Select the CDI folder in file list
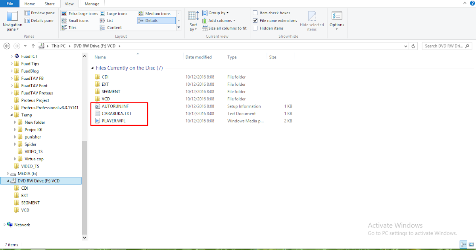 [105, 77]
